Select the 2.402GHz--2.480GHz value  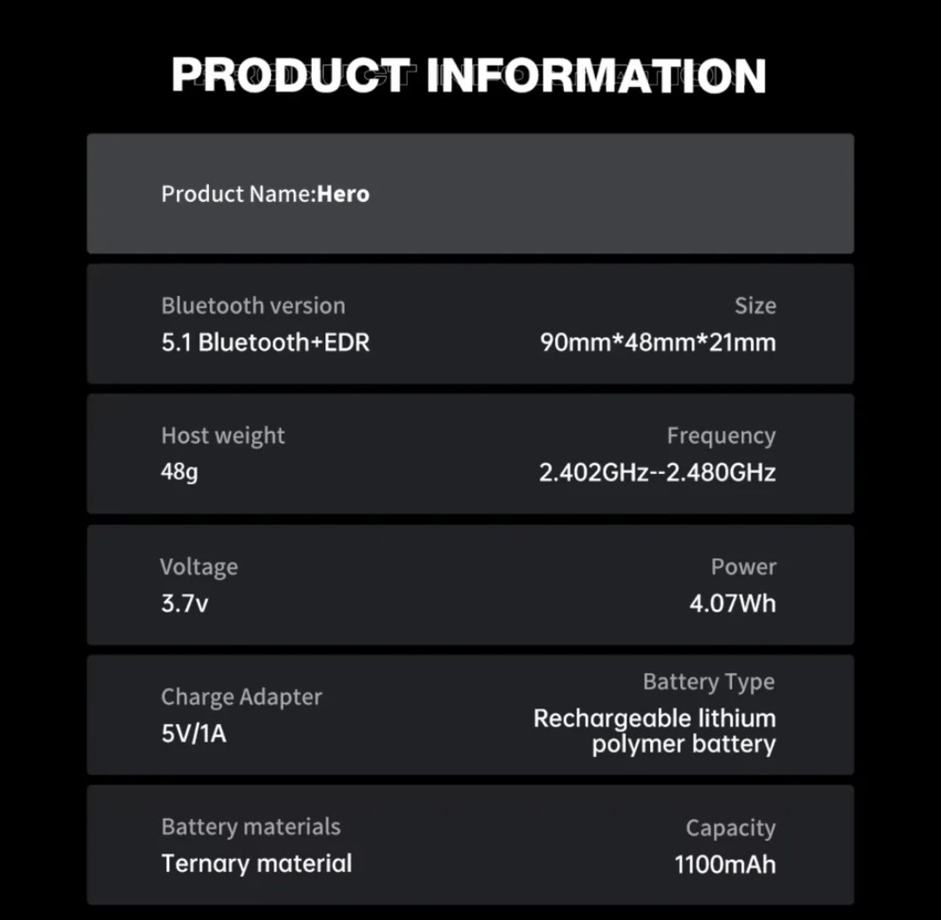pyautogui.click(x=657, y=472)
